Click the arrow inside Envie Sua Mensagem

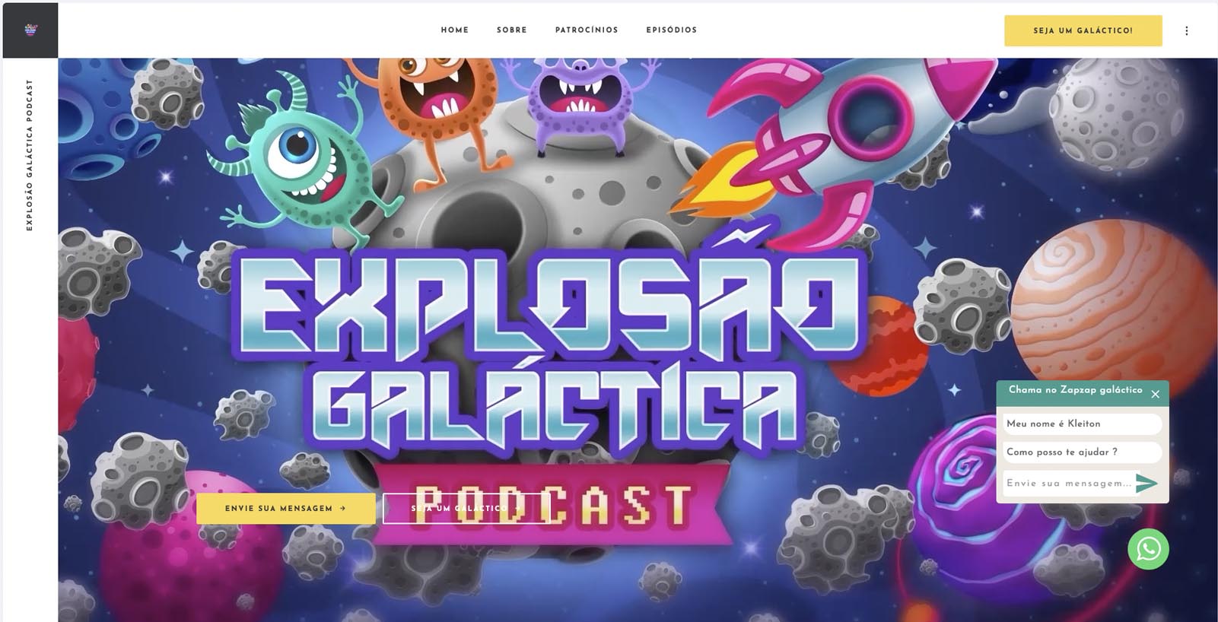tap(343, 509)
